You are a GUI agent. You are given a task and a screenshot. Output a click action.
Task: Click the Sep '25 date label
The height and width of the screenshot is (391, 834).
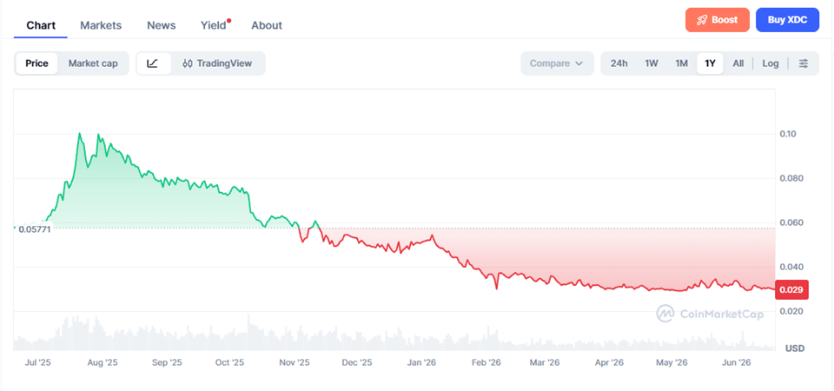[x=167, y=363]
